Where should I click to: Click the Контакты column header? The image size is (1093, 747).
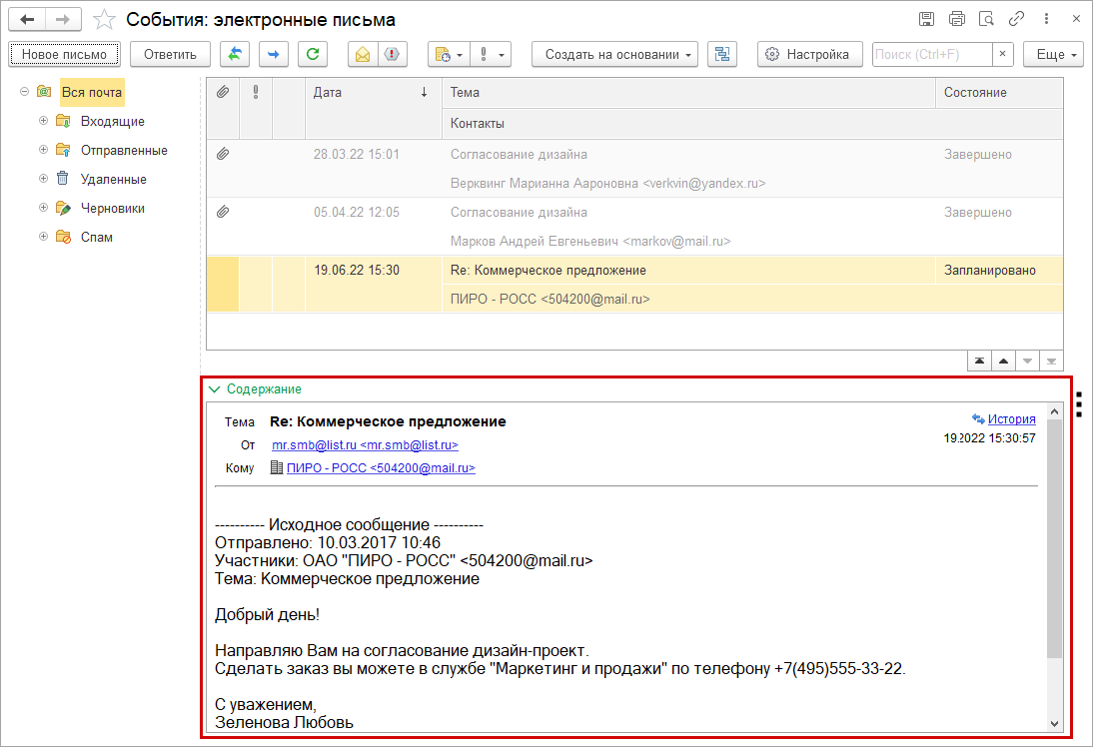point(752,124)
